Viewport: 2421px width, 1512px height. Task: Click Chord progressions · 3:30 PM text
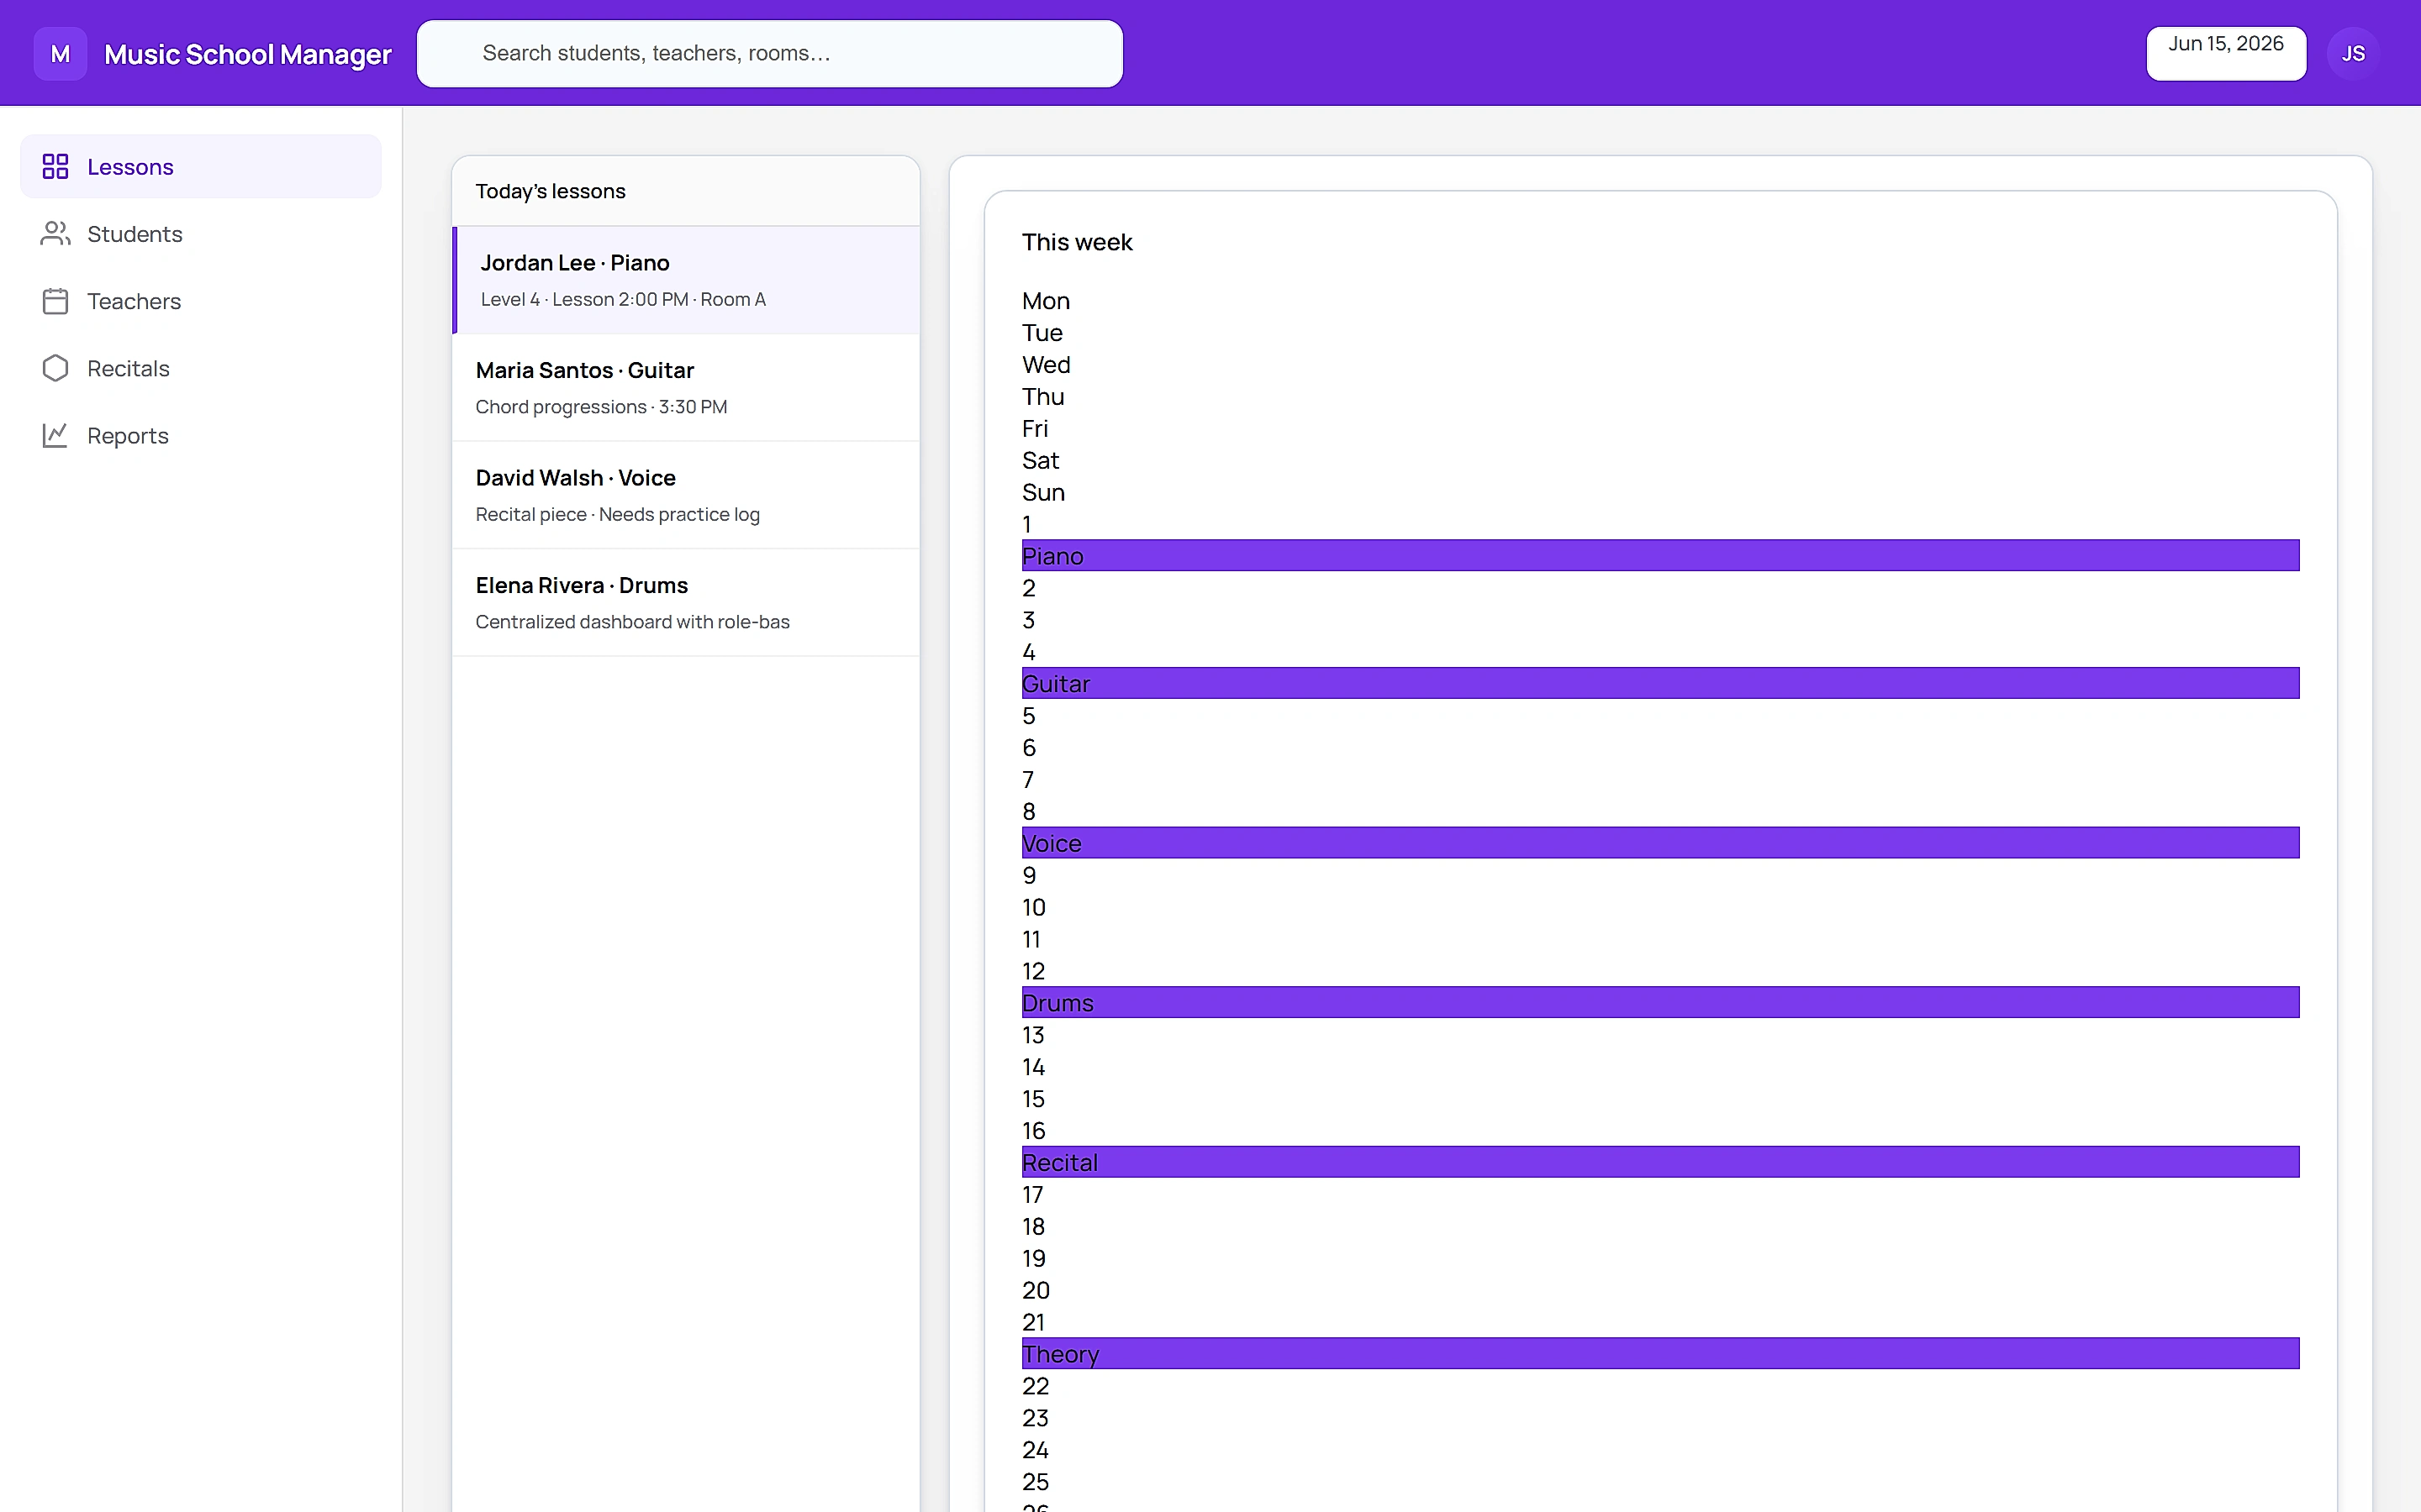pyautogui.click(x=600, y=407)
